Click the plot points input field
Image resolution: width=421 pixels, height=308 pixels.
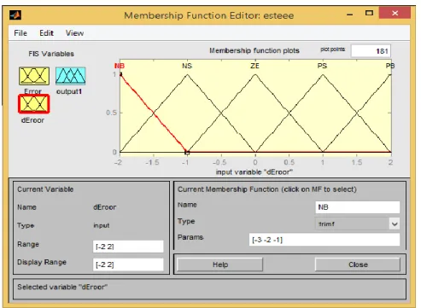[x=371, y=51]
